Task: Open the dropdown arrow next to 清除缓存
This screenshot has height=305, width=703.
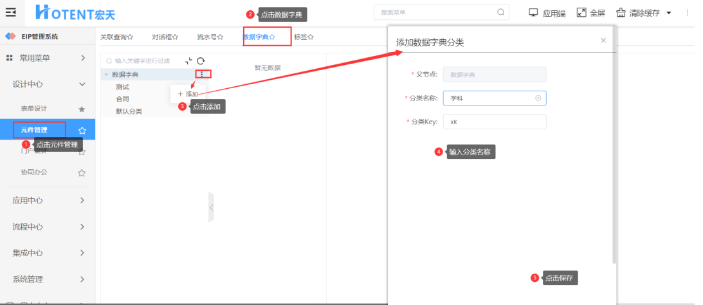Action: coord(669,13)
